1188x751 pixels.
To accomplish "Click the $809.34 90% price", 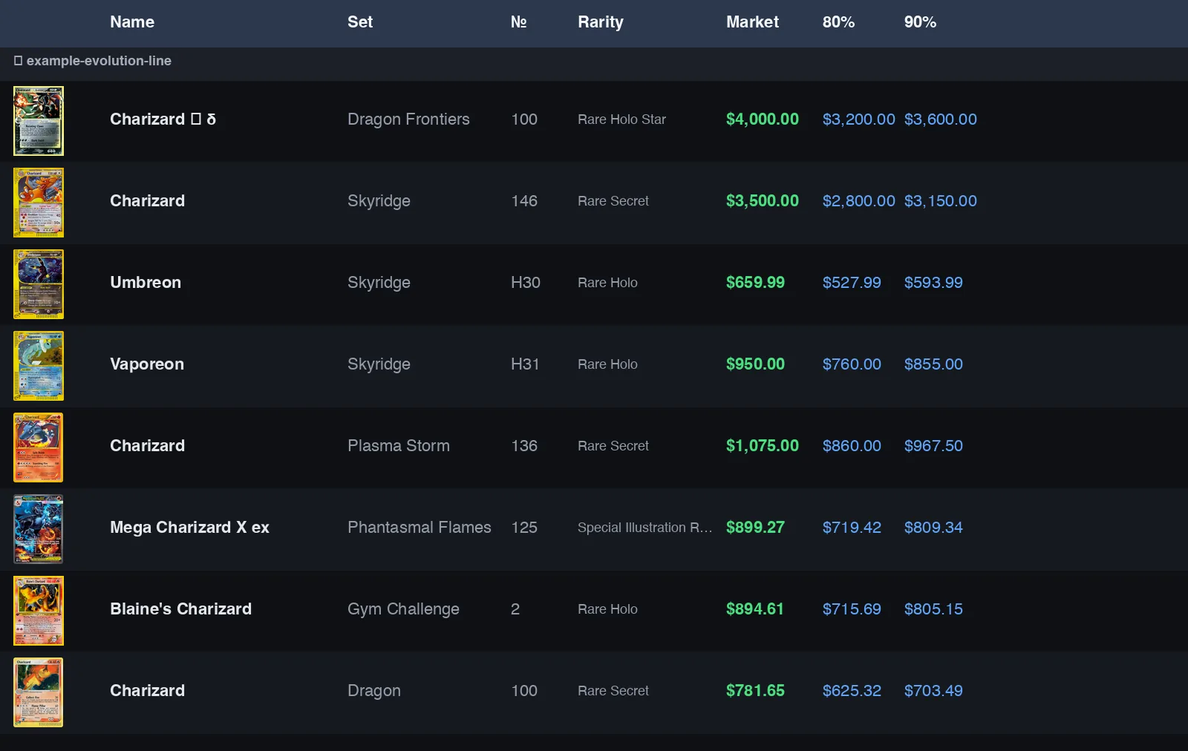I will (933, 528).
